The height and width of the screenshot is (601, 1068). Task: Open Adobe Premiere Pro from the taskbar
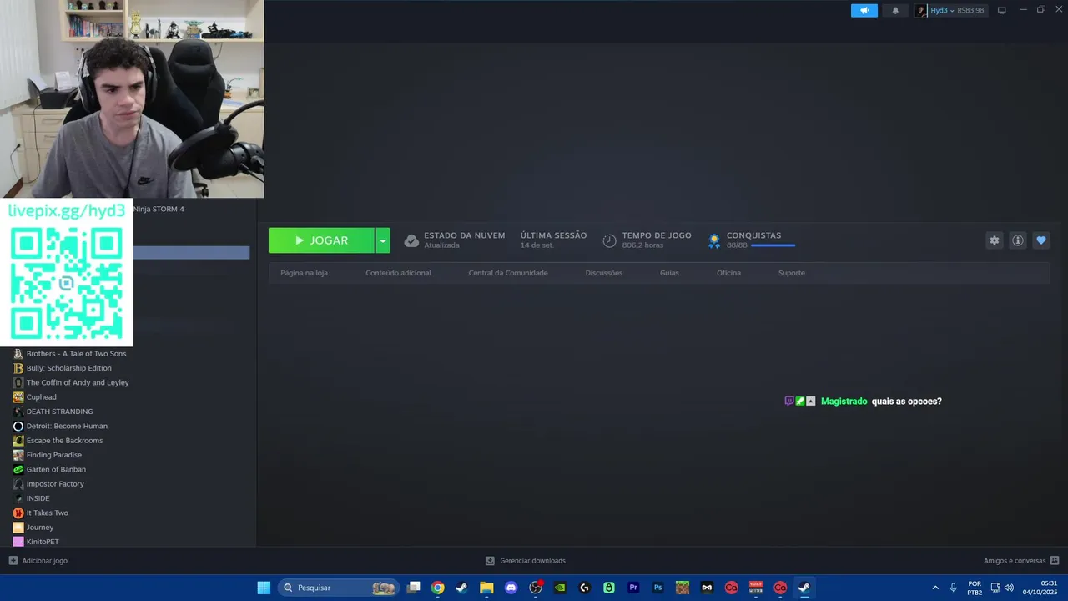click(633, 588)
